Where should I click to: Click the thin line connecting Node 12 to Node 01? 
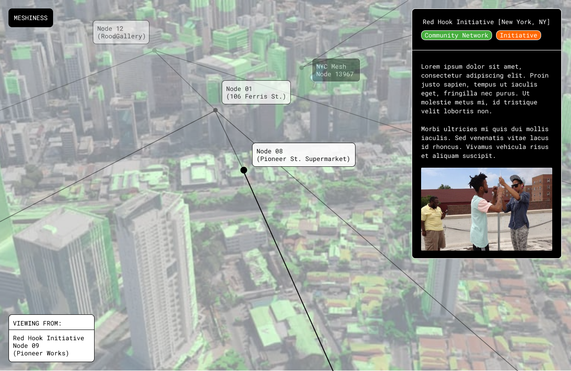(x=185, y=80)
